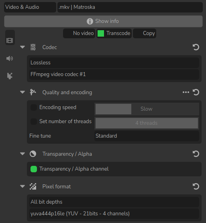Select the Copy video stream mode
206x223 pixels.
pyautogui.click(x=145, y=33)
